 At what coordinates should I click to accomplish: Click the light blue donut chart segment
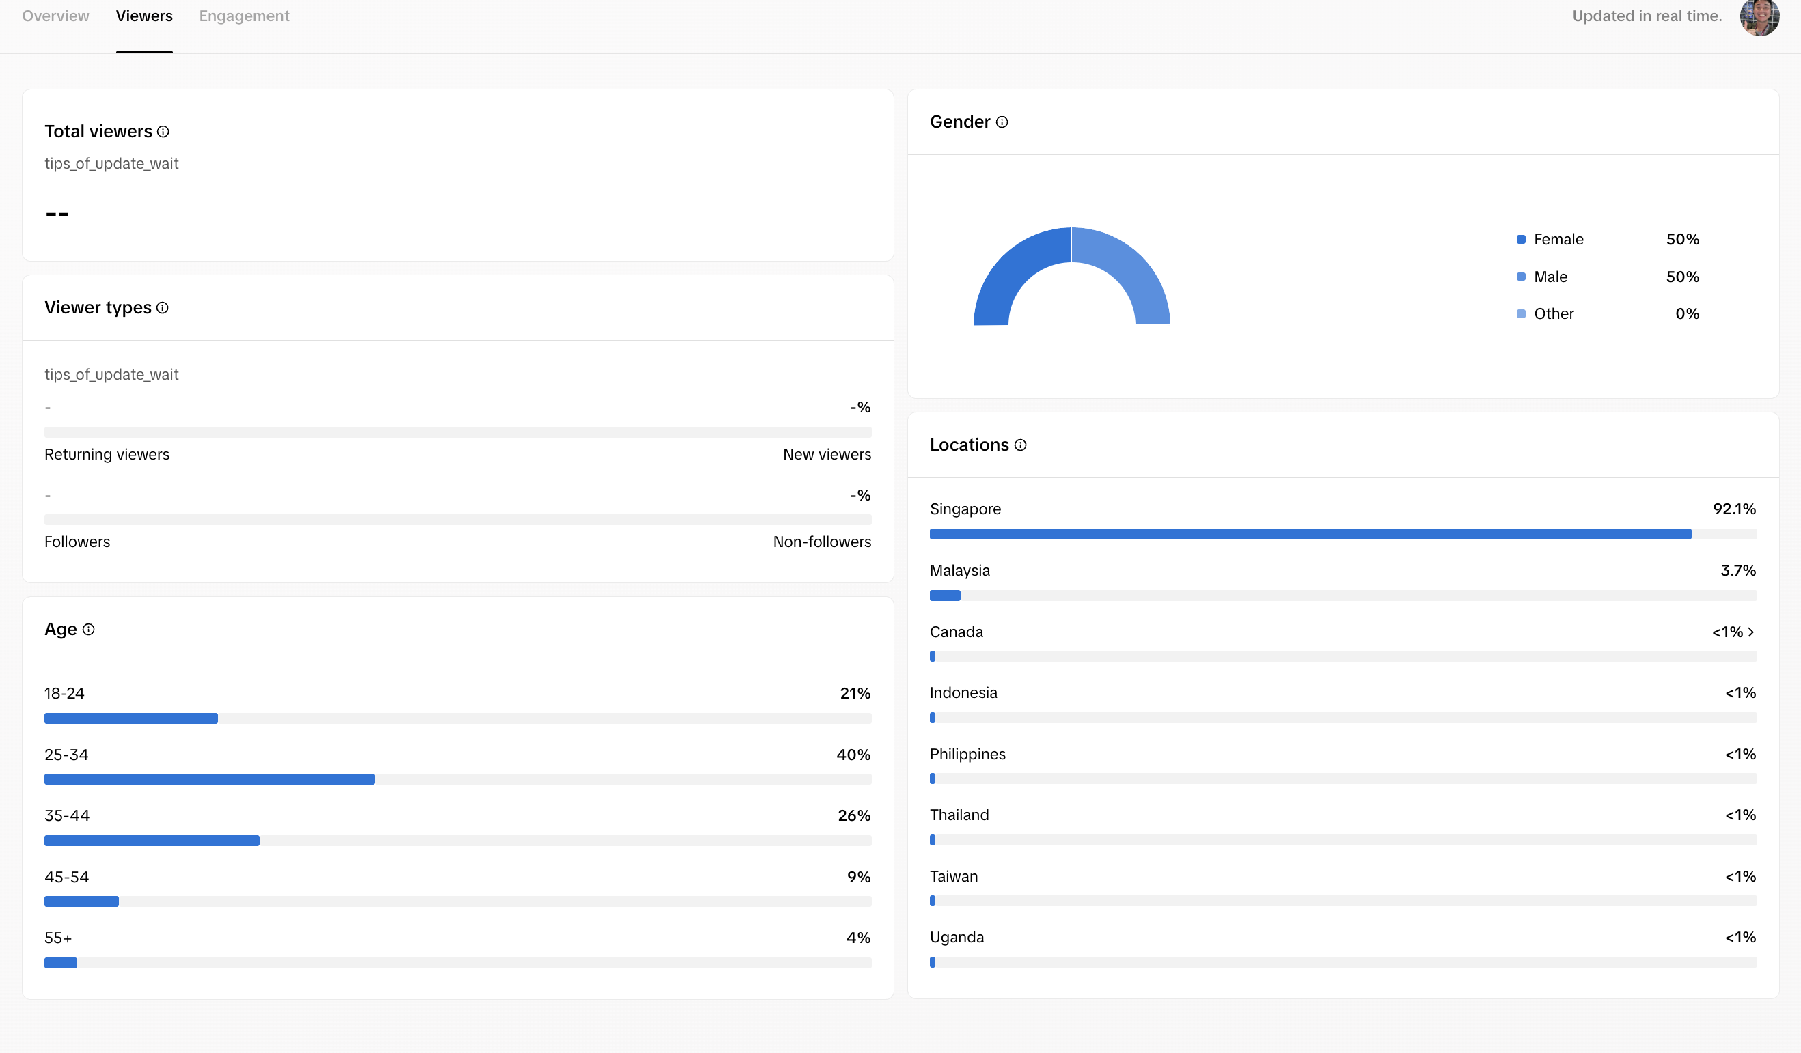click(x=1121, y=276)
